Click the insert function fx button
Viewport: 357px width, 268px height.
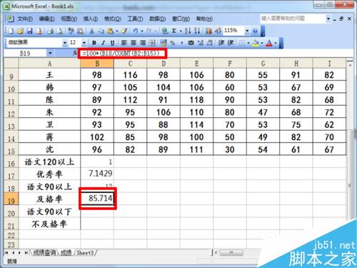tap(75, 53)
